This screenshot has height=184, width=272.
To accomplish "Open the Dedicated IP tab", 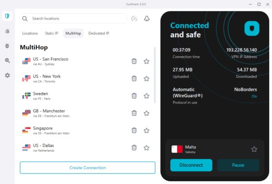I will [x=99, y=33].
